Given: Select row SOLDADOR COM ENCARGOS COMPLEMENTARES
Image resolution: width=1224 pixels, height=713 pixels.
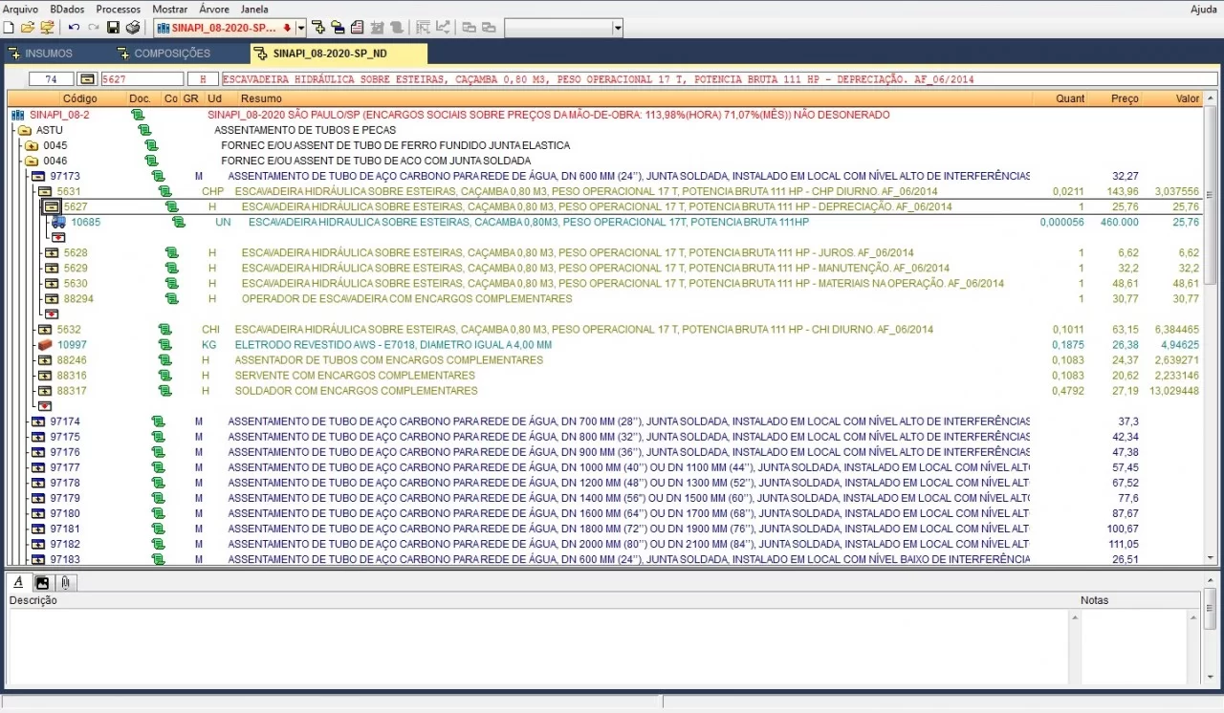Looking at the screenshot, I should [x=356, y=390].
